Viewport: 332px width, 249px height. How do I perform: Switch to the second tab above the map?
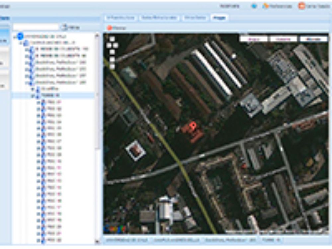[x=159, y=18]
